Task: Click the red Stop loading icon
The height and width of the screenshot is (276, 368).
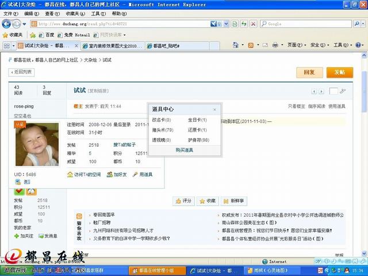Action: 253,24
